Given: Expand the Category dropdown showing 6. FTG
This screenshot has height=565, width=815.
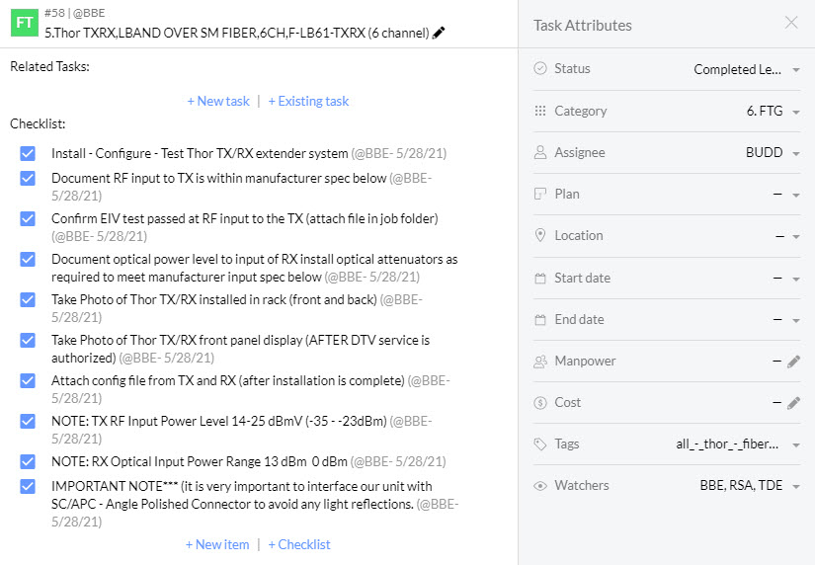Looking at the screenshot, I should (795, 112).
